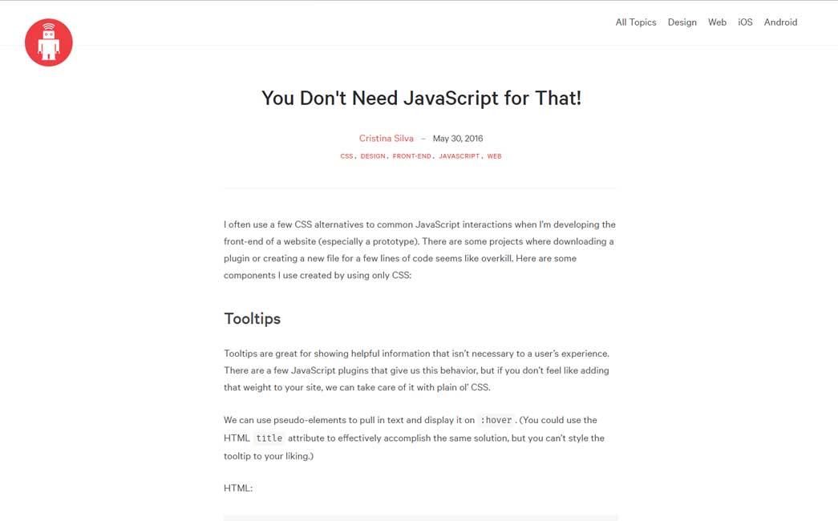The height and width of the screenshot is (521, 838).
Task: Click the article title heading
Action: click(421, 98)
